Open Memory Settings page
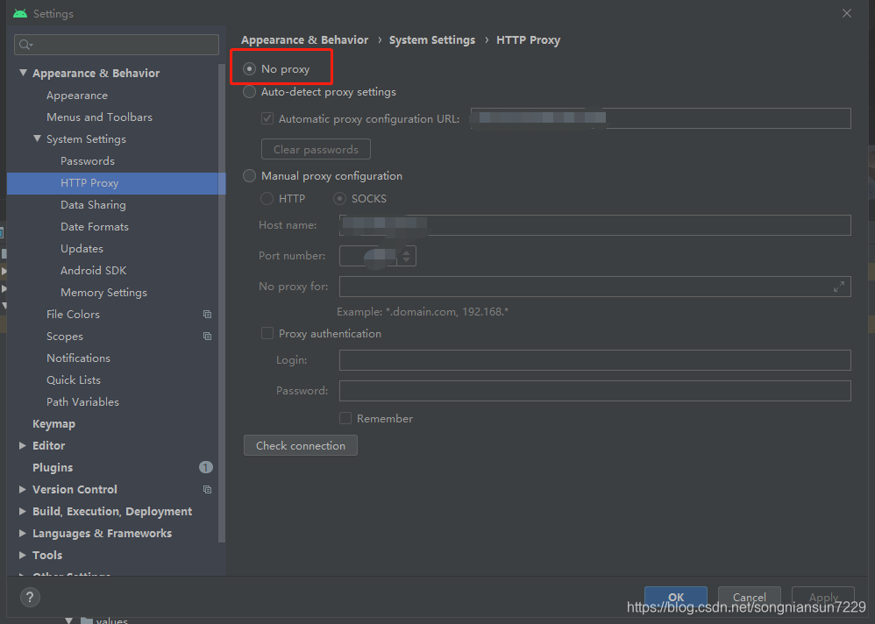The height and width of the screenshot is (624, 875). click(x=103, y=293)
